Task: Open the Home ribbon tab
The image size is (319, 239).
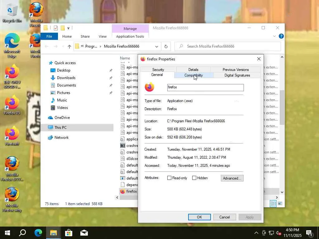Action: (x=67, y=36)
